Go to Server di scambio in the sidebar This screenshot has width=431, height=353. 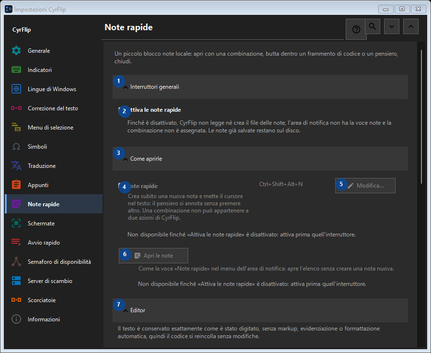click(54, 281)
